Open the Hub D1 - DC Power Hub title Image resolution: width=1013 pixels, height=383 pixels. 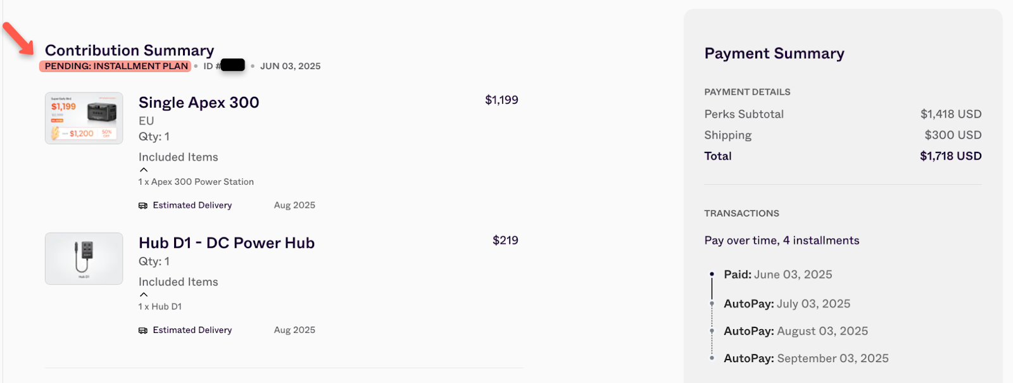pos(227,243)
